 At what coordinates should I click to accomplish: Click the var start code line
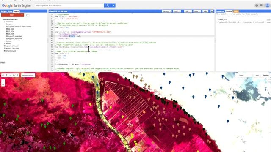(68, 17)
